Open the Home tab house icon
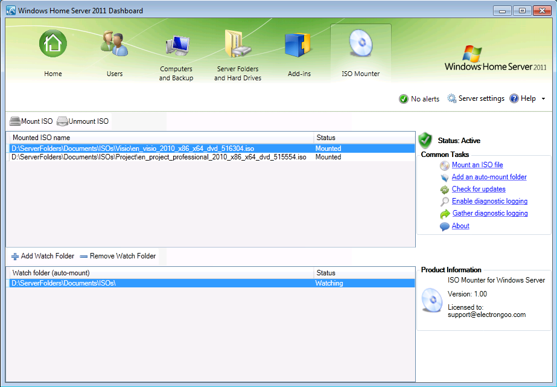557x387 pixels. click(x=53, y=43)
